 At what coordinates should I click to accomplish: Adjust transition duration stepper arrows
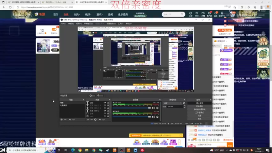[184, 107]
